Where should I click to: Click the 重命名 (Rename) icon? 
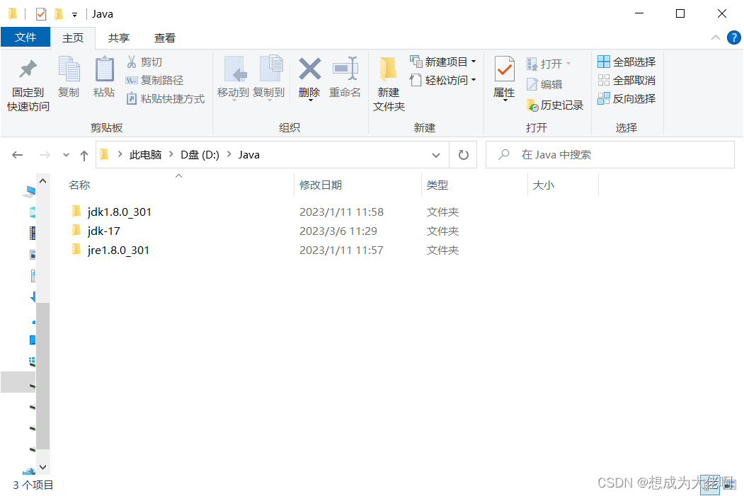click(x=345, y=78)
